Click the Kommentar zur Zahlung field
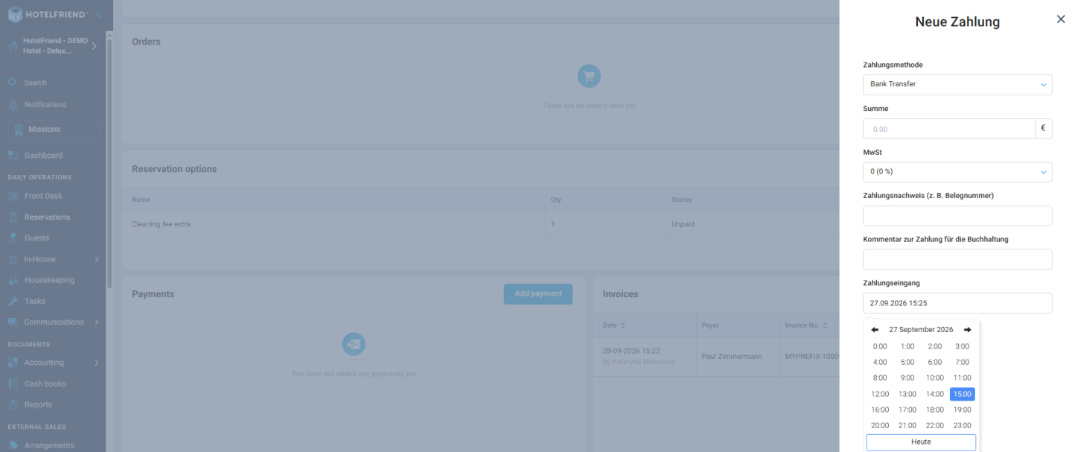Image resolution: width=1072 pixels, height=452 pixels. [957, 259]
